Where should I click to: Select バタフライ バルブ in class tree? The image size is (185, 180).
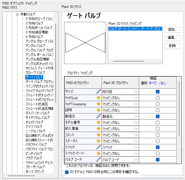(x=36, y=145)
